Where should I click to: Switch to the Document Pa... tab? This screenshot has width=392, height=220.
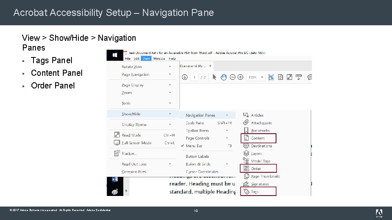click(x=193, y=66)
